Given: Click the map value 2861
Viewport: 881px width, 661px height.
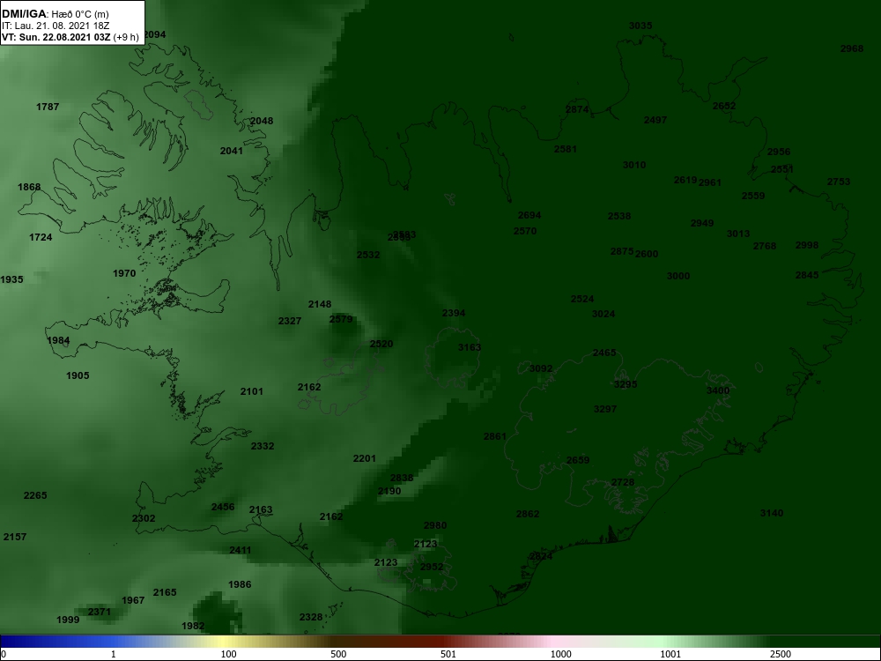Looking at the screenshot, I should point(495,436).
